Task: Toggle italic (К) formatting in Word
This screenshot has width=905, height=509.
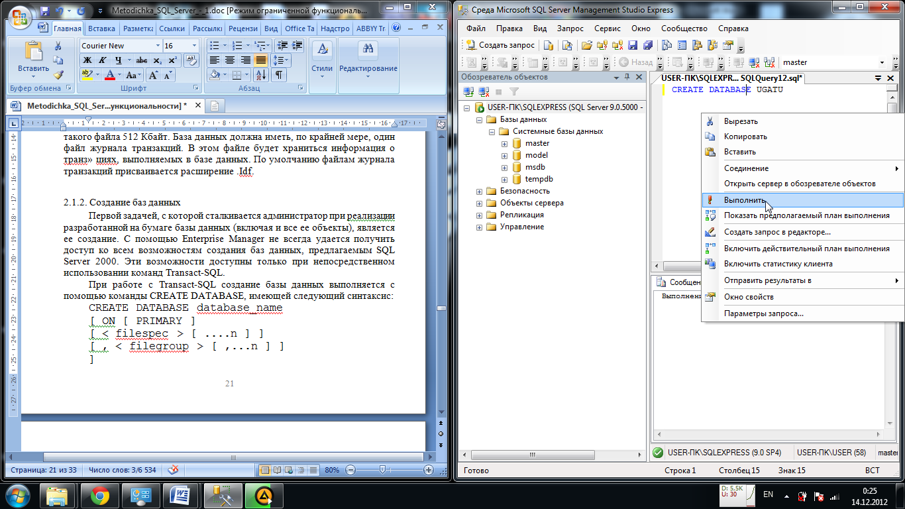Action: coord(102,60)
